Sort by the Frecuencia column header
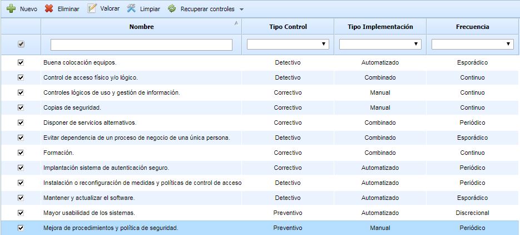520x235 pixels. click(x=472, y=27)
